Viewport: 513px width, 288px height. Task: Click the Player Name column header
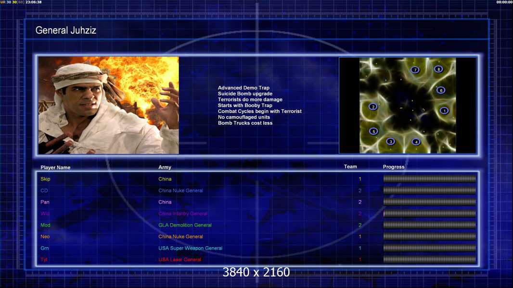click(55, 168)
